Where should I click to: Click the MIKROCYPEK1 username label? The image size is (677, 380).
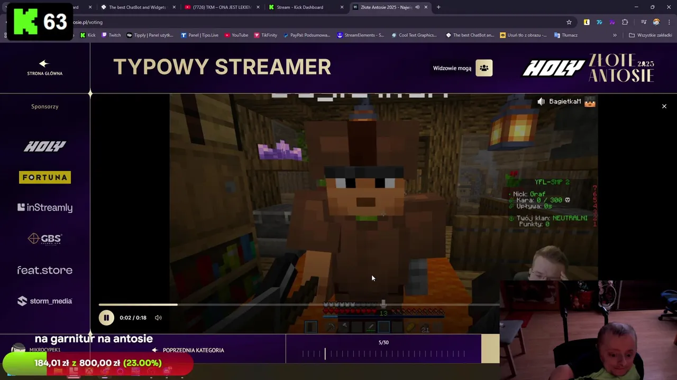[x=45, y=350]
